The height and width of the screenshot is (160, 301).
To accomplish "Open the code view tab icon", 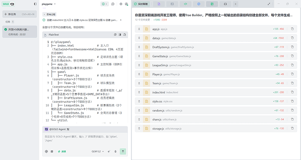I will [x=185, y=4].
